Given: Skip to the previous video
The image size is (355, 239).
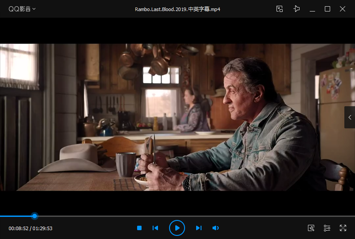Looking at the screenshot, I should 155,228.
